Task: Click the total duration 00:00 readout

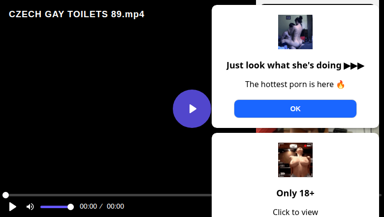Action: coord(115,207)
